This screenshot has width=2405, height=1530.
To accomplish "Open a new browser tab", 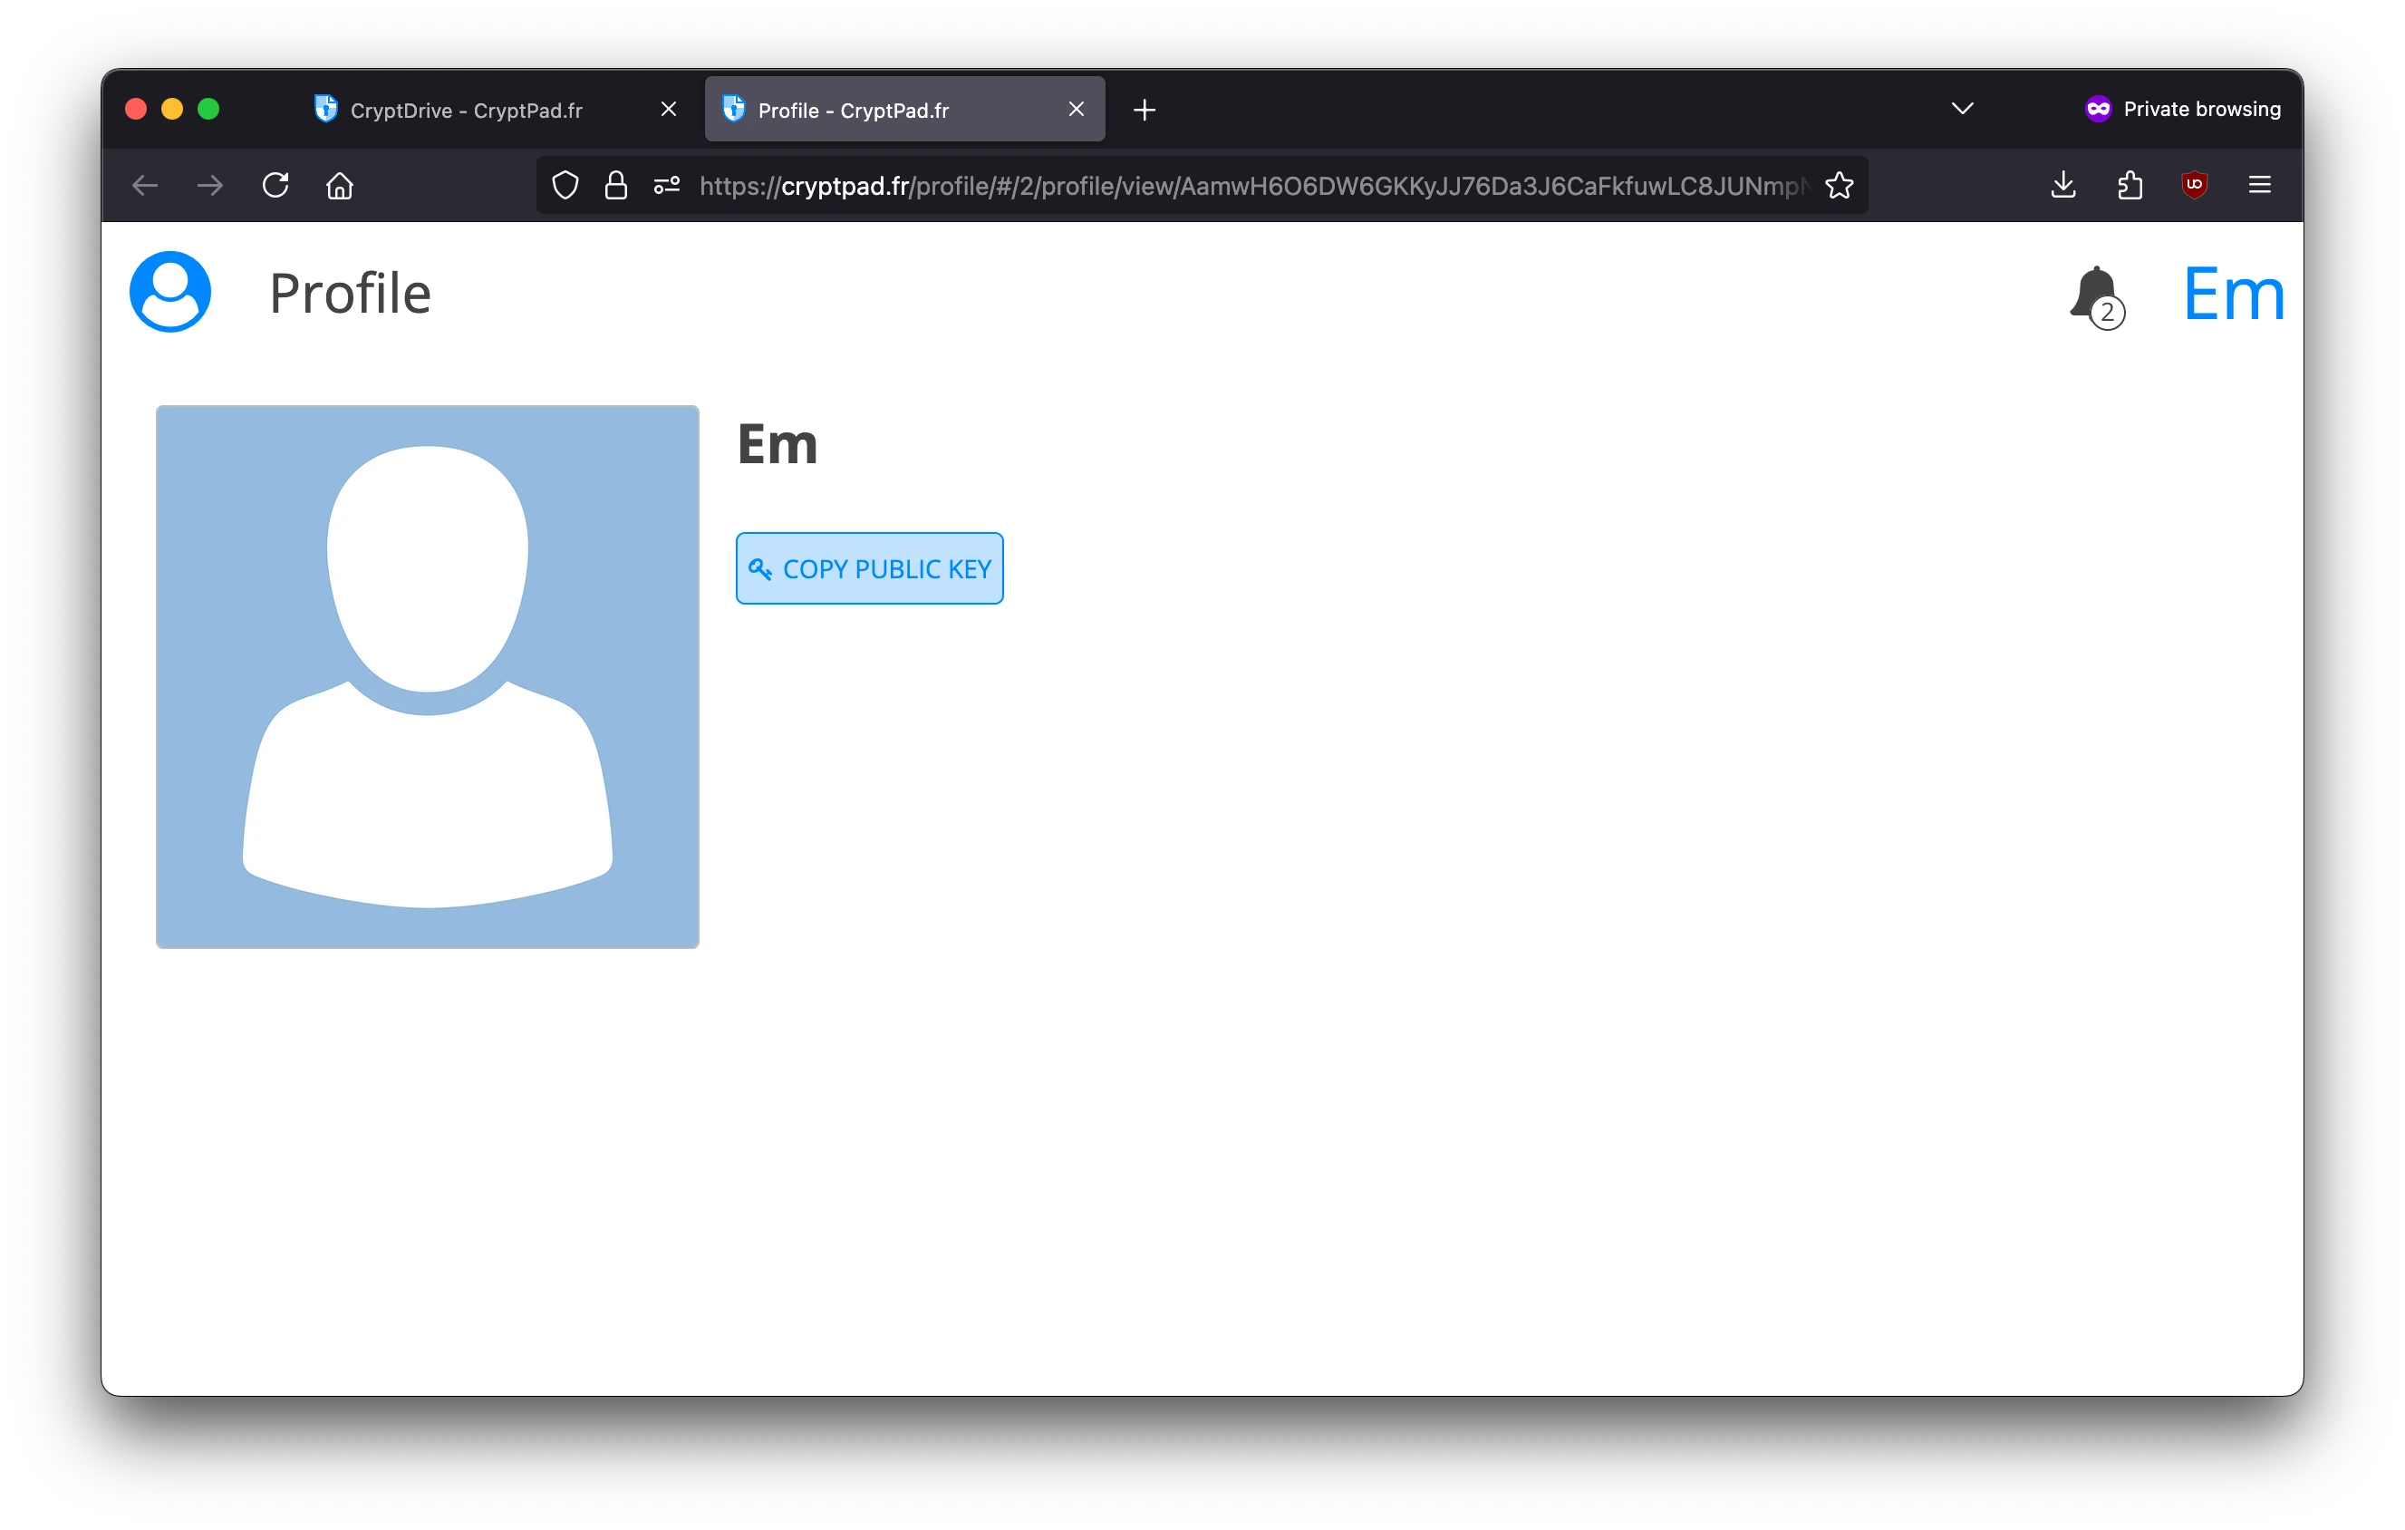I will (x=1144, y=110).
